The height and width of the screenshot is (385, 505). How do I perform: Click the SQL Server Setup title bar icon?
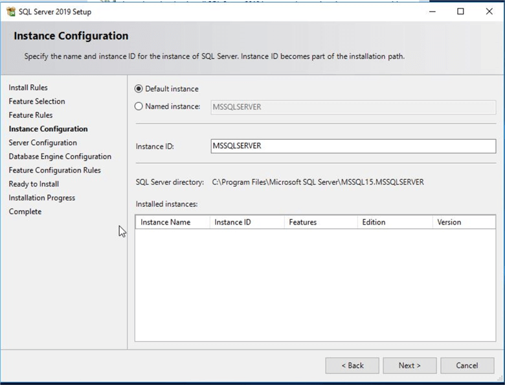point(10,11)
